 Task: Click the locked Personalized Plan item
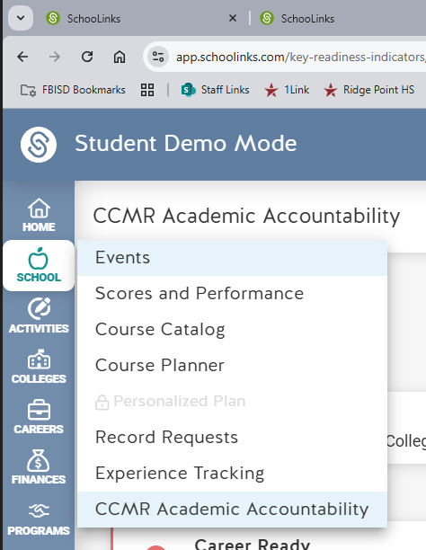click(x=232, y=402)
